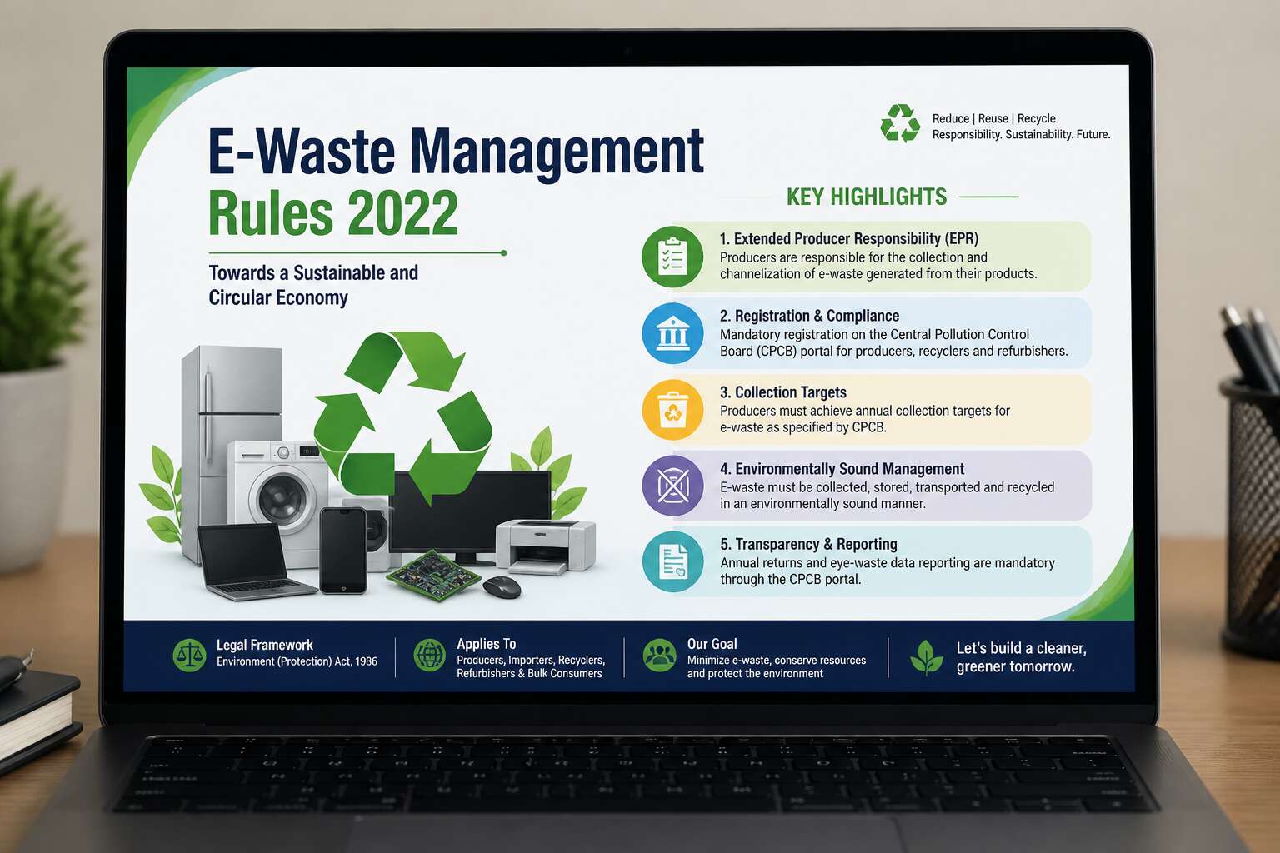Click the 'Applies To' footer label

(487, 644)
